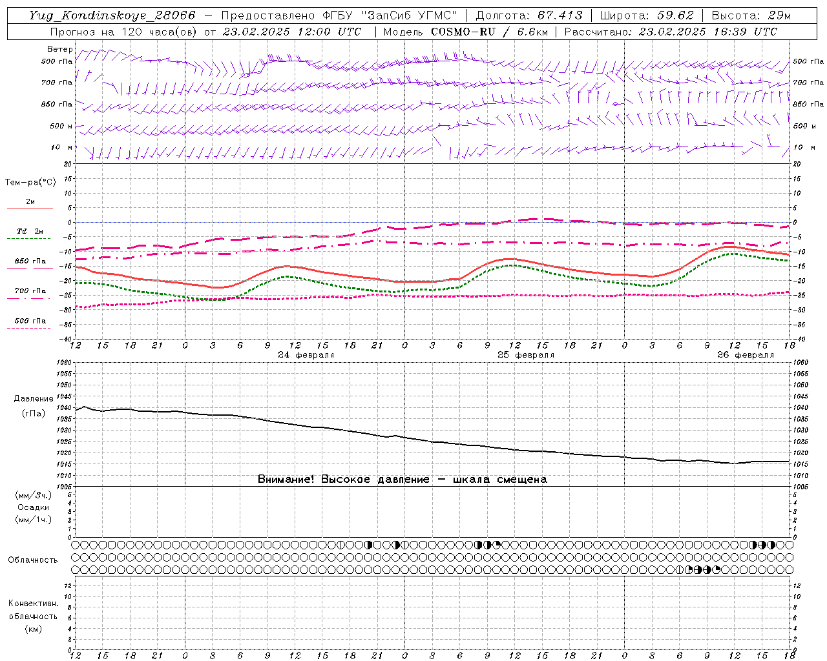Click the Рассчитано: 23.02.2025 16:39 UTC timestamp
The width and height of the screenshot is (827, 661).
(671, 32)
